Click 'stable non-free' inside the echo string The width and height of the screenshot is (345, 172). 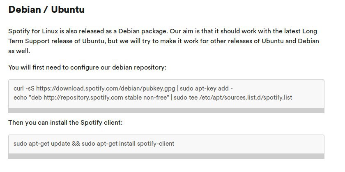145,97
